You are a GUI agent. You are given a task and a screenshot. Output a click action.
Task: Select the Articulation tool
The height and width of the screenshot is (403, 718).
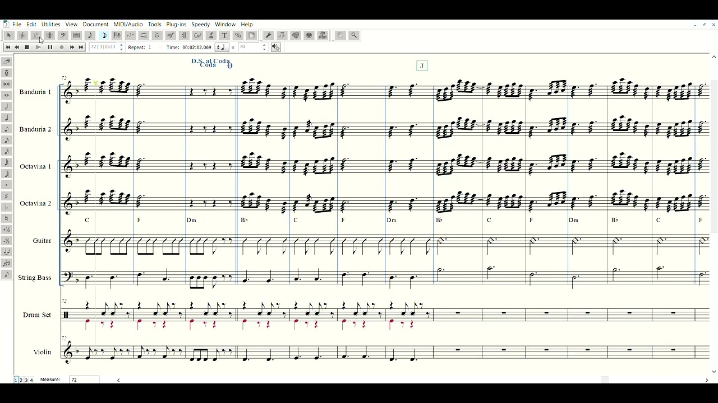157,35
